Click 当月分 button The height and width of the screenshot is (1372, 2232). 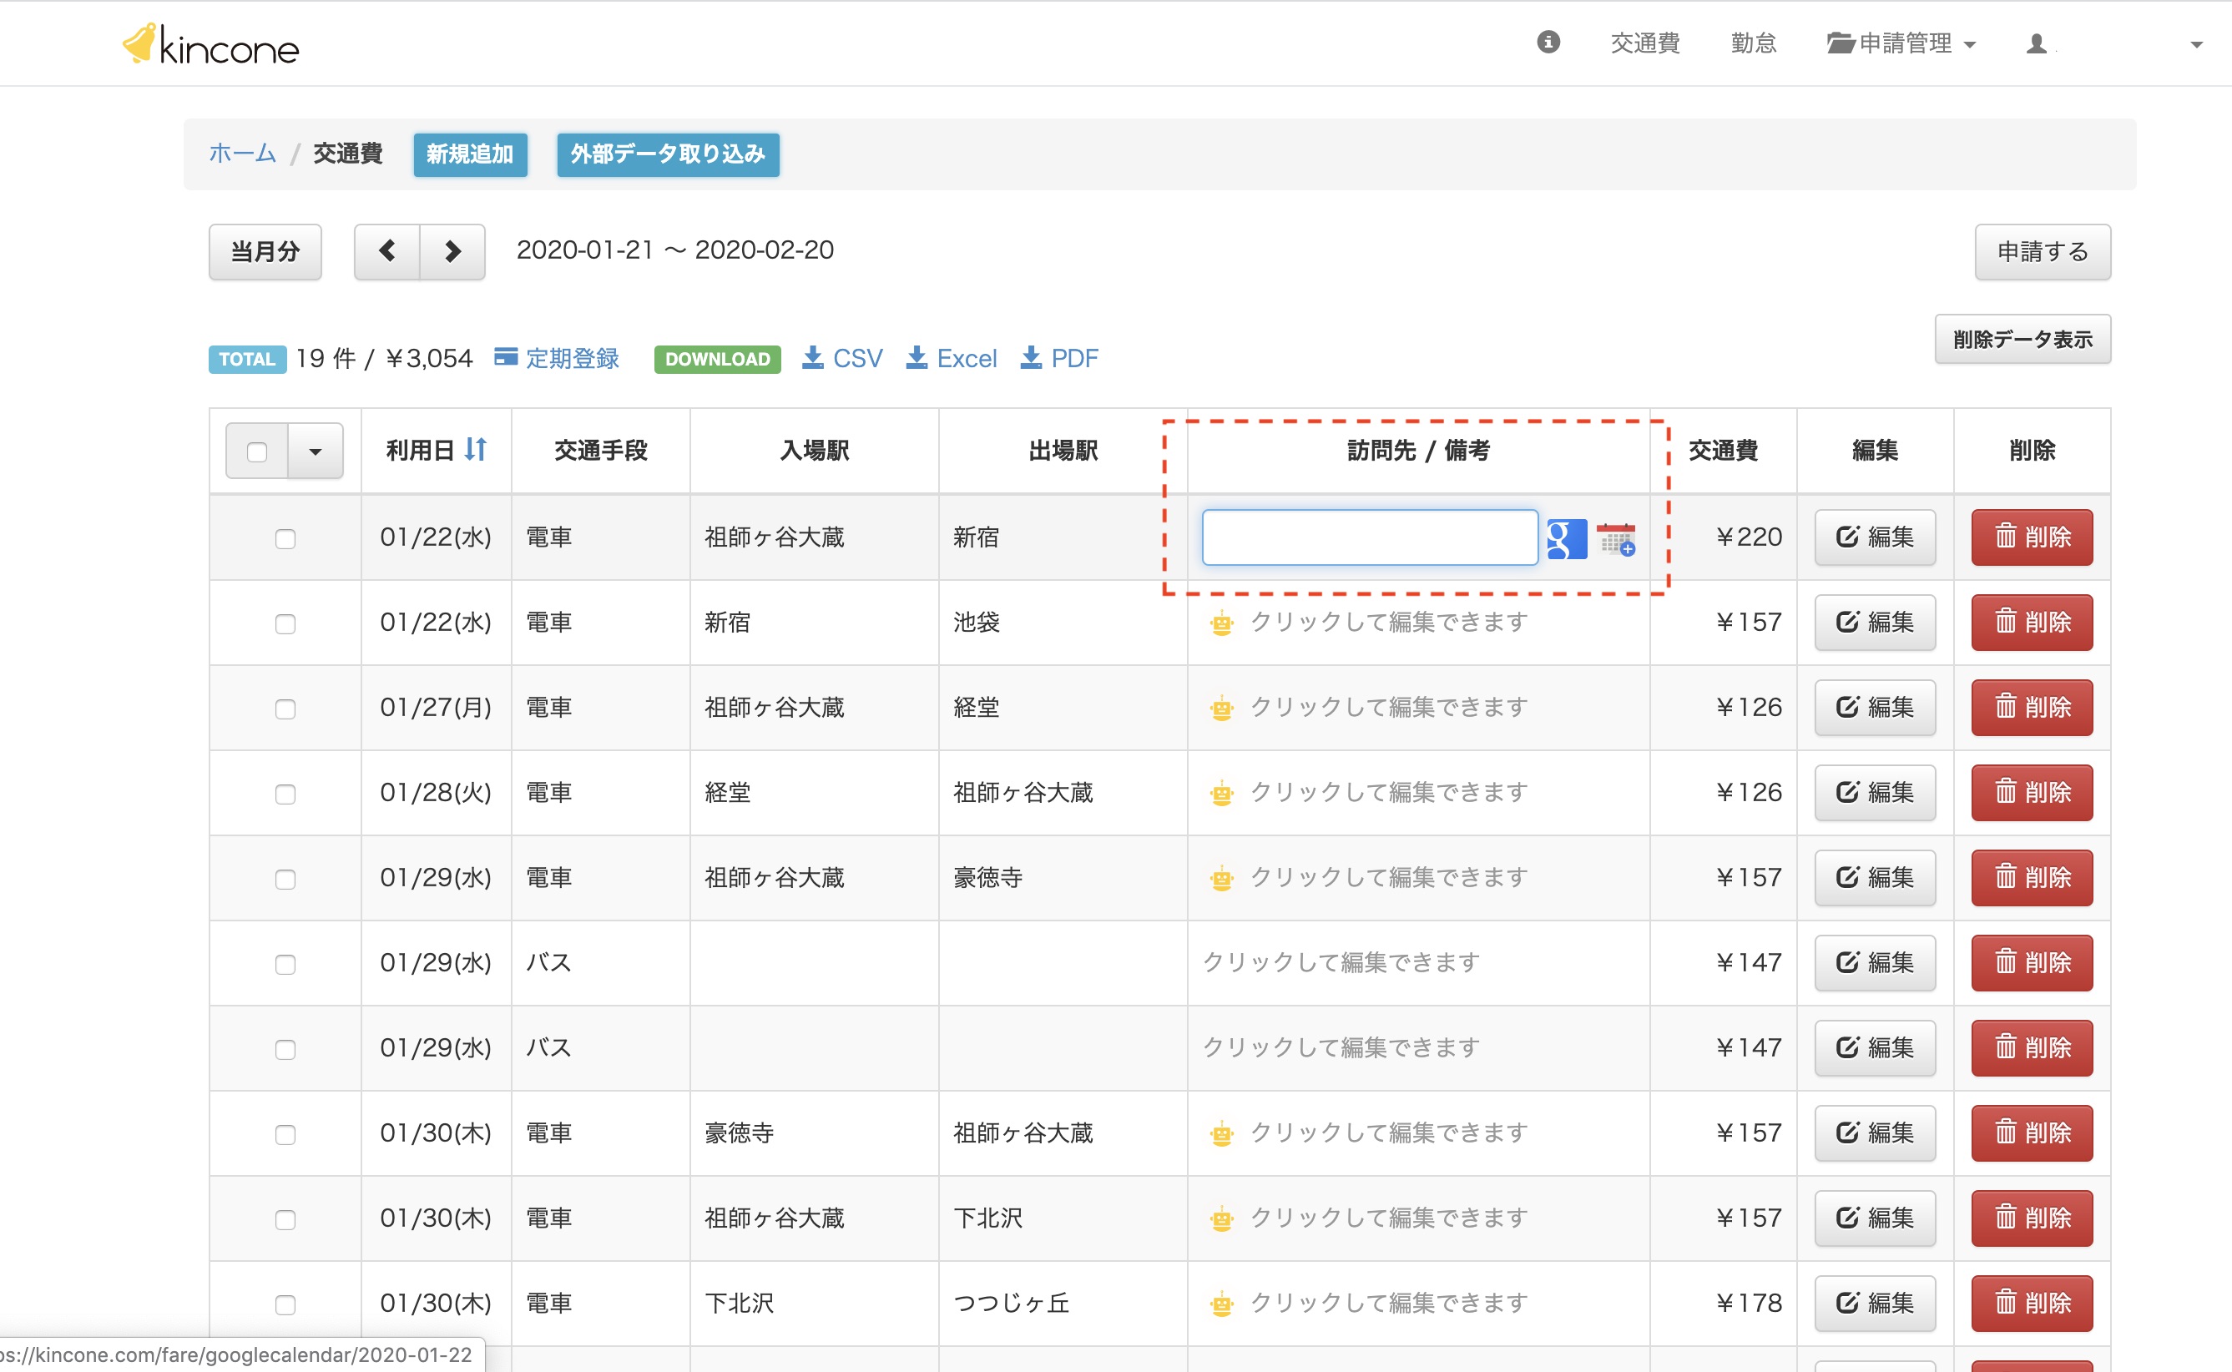pyautogui.click(x=265, y=251)
